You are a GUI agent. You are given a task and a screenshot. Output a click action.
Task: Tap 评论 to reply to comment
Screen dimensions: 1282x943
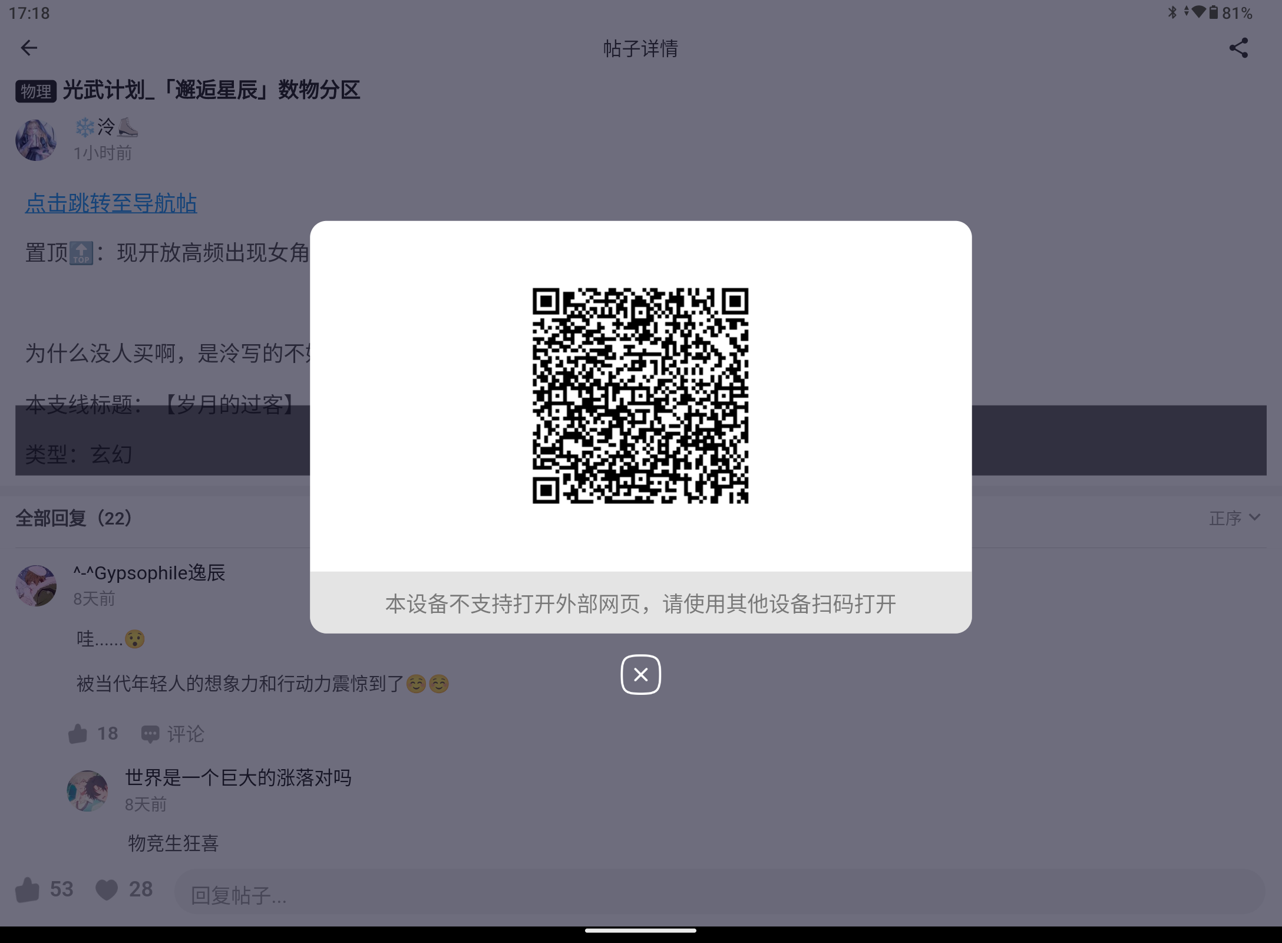coord(173,734)
